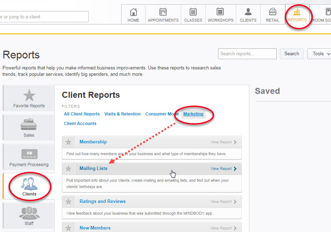
Task: Open the Staff reports icon in sidebar
Action: tap(28, 215)
